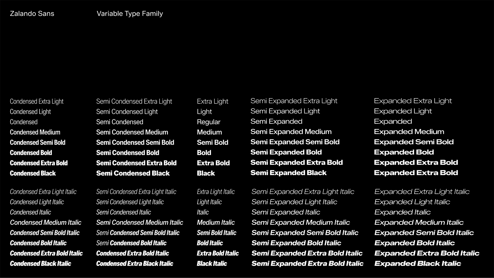This screenshot has width=494, height=278.
Task: Select the Condensed Semi Bold upright label
Action: (x=38, y=142)
